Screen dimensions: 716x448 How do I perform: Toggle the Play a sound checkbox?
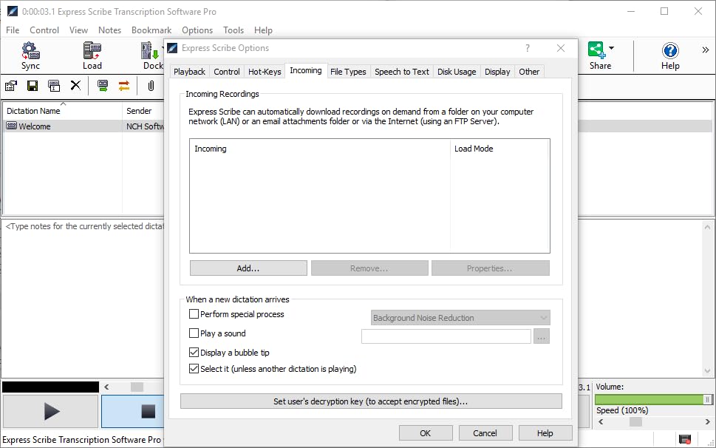click(194, 333)
